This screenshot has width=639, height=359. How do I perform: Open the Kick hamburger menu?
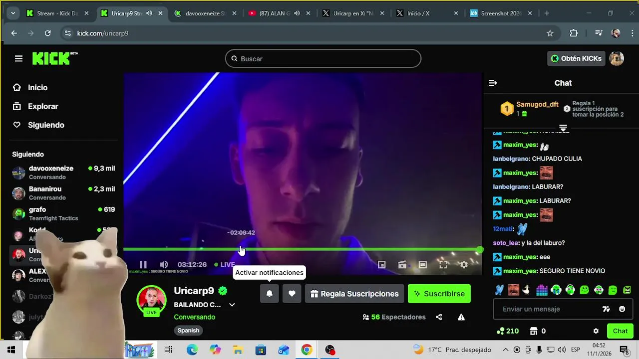tap(18, 59)
